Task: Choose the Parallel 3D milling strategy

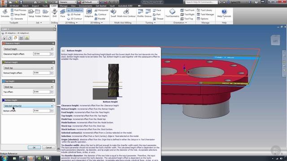Action: tap(100, 19)
